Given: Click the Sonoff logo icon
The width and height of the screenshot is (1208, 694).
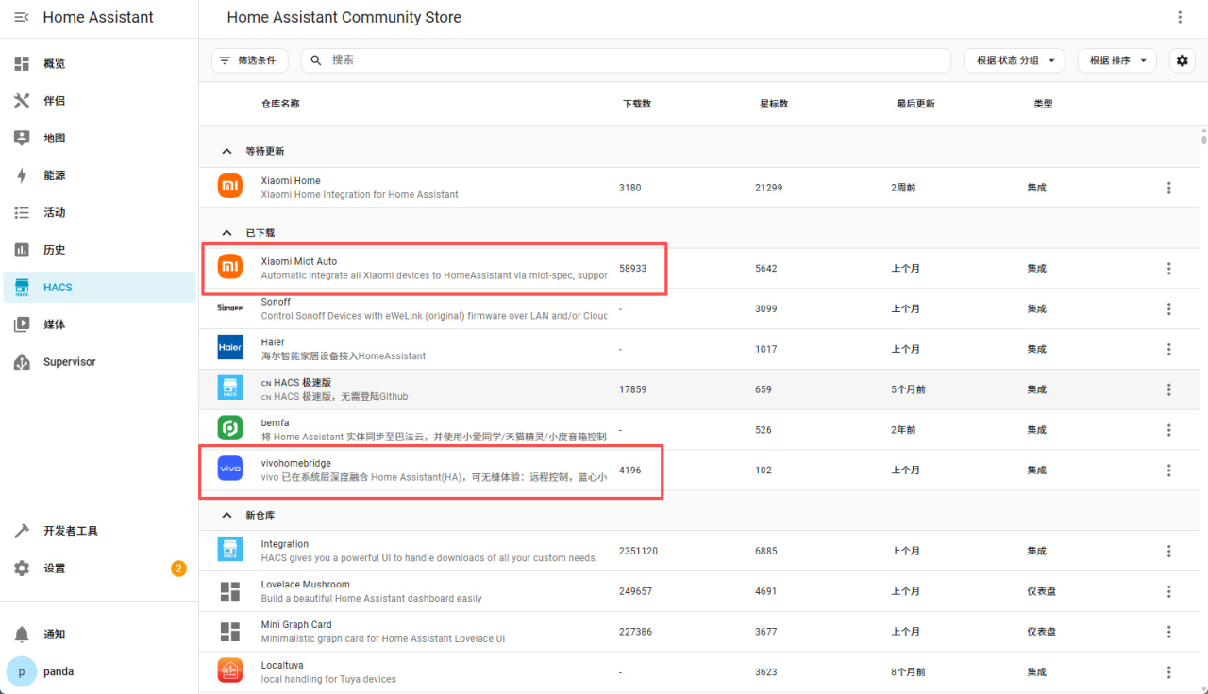Looking at the screenshot, I should pyautogui.click(x=229, y=308).
